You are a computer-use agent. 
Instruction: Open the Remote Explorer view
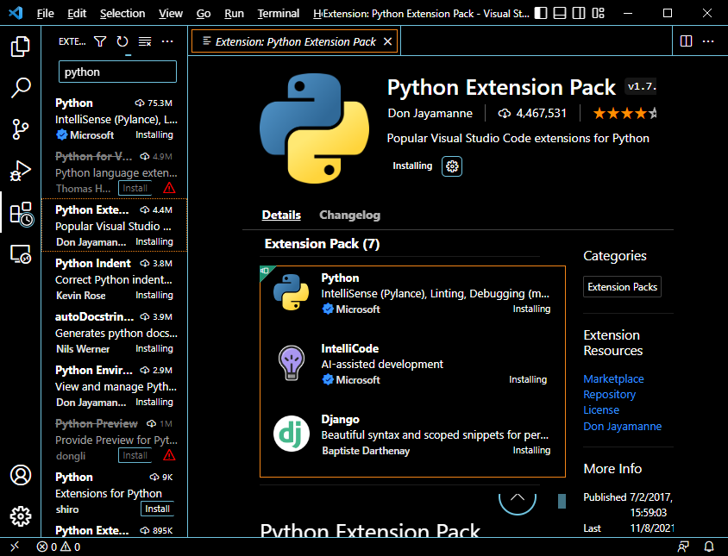tap(21, 254)
